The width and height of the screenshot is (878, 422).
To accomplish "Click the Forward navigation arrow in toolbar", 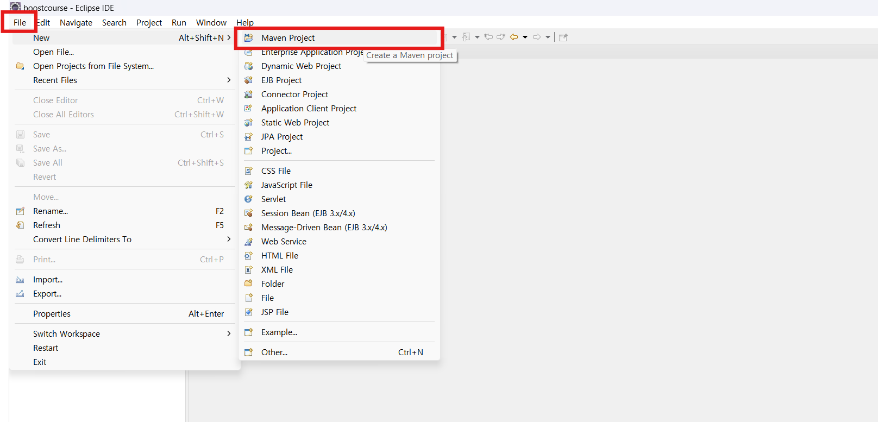I will point(537,37).
